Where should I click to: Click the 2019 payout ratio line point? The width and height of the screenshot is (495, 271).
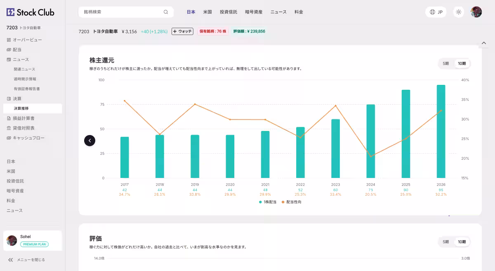[195, 104]
